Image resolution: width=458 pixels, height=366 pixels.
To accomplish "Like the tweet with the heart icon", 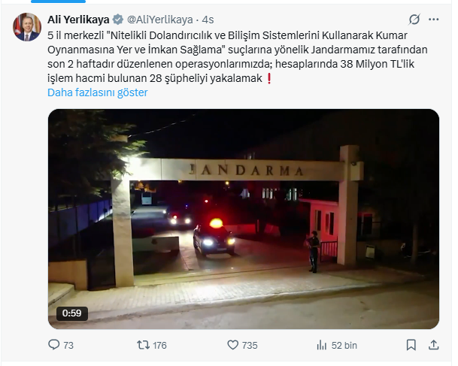I will coord(233,345).
